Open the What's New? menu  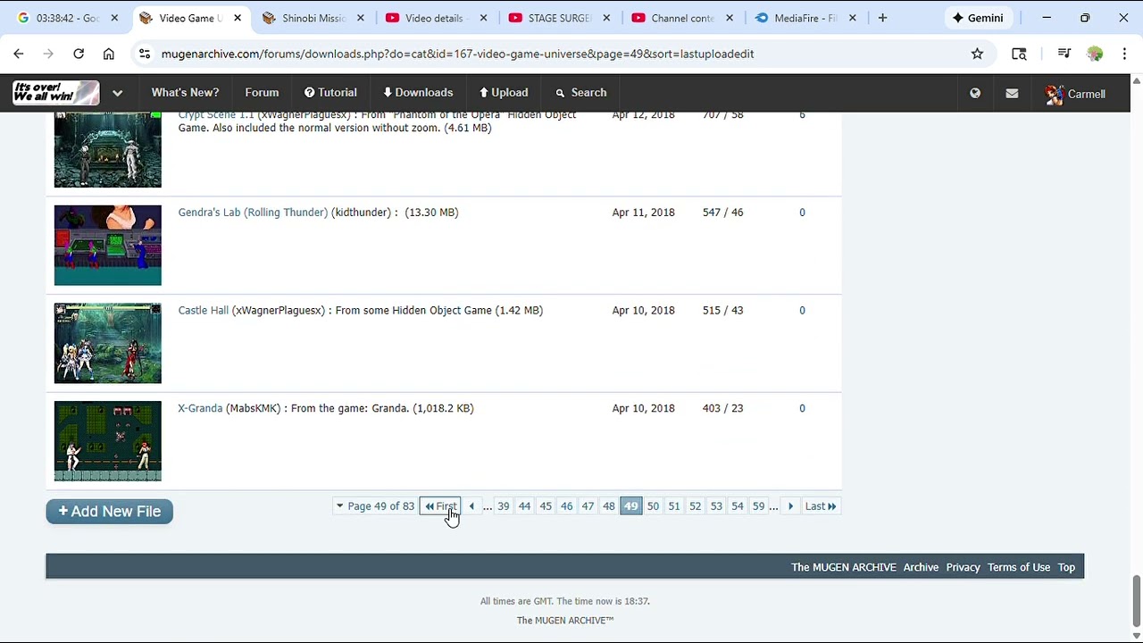pos(185,93)
